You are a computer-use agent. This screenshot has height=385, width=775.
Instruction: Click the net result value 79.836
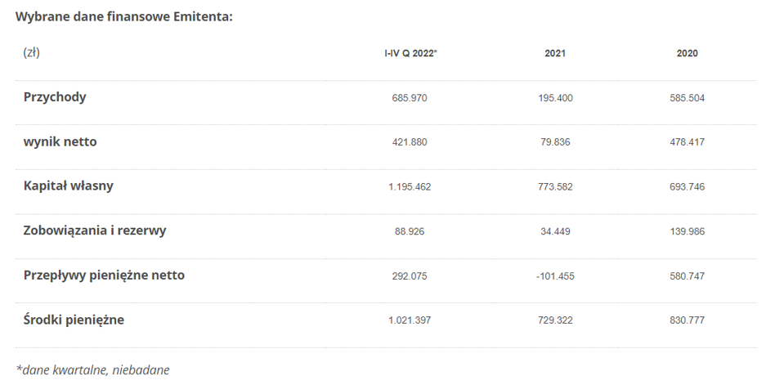[555, 142]
